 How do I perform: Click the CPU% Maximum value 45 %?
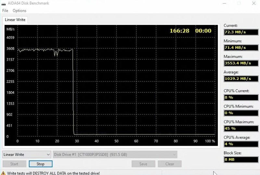point(241,129)
